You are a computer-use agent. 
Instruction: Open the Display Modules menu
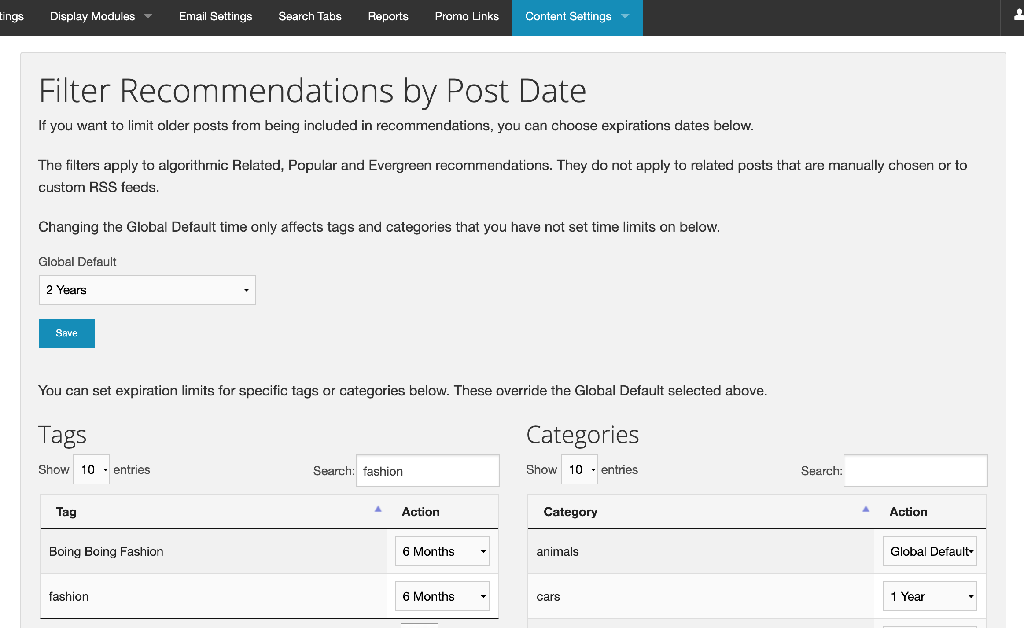[x=101, y=17]
